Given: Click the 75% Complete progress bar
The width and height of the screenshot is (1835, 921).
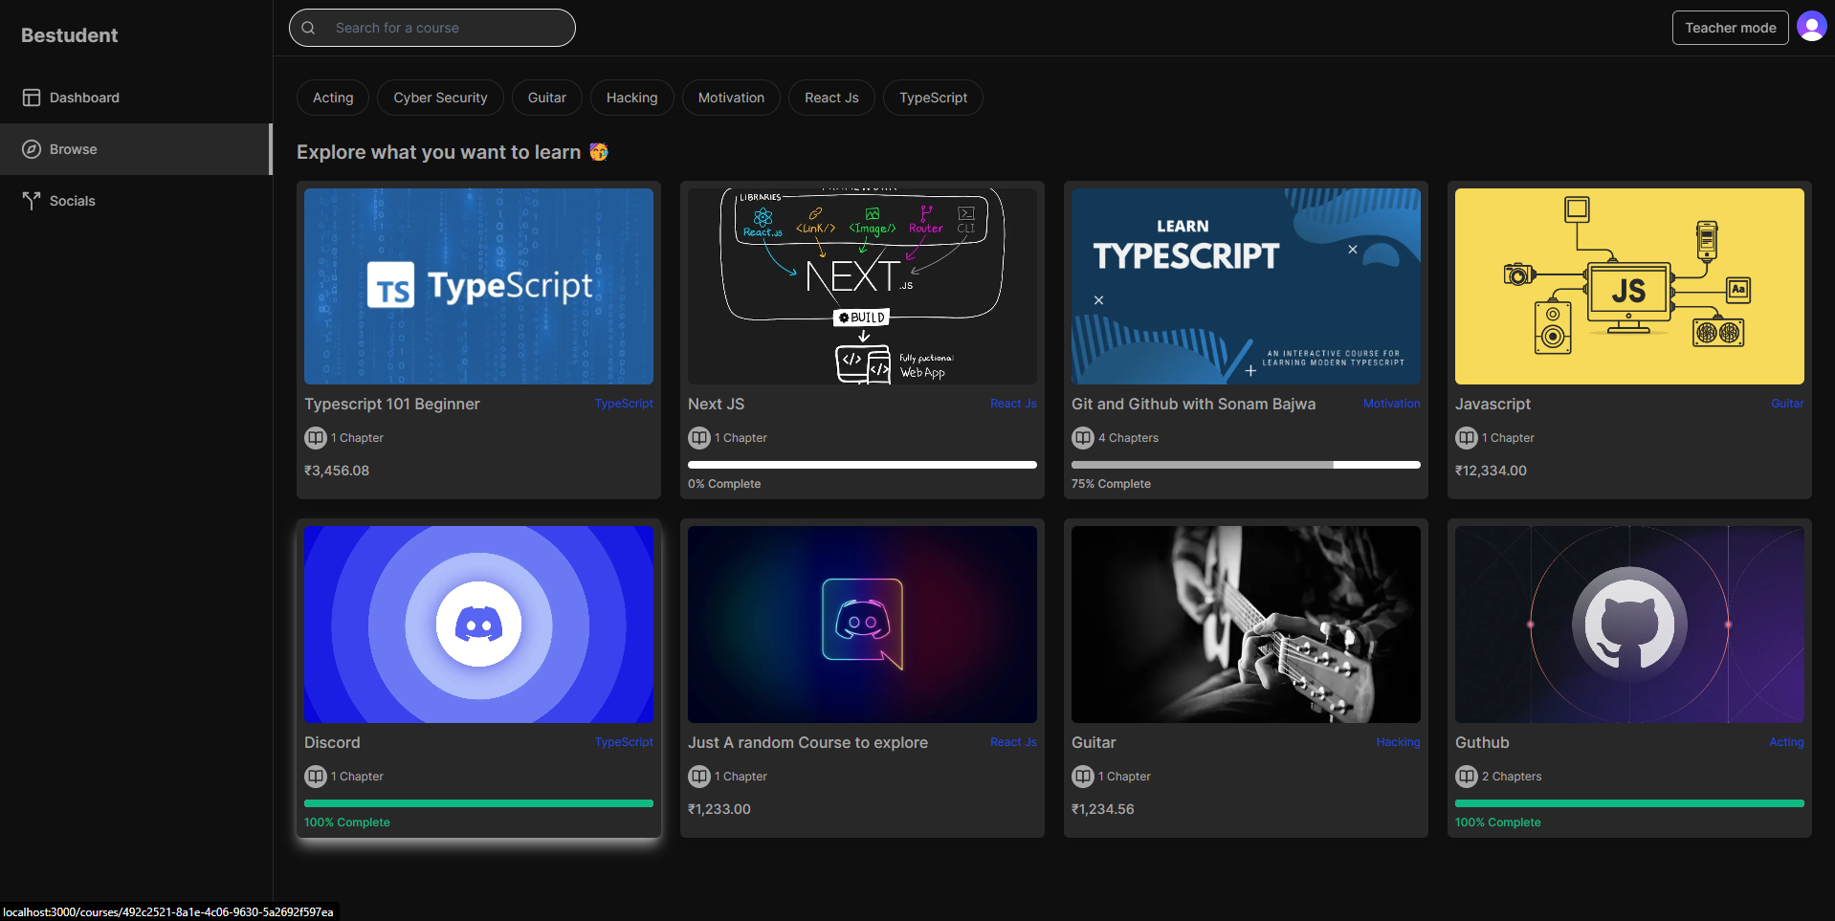Looking at the screenshot, I should click(1246, 465).
